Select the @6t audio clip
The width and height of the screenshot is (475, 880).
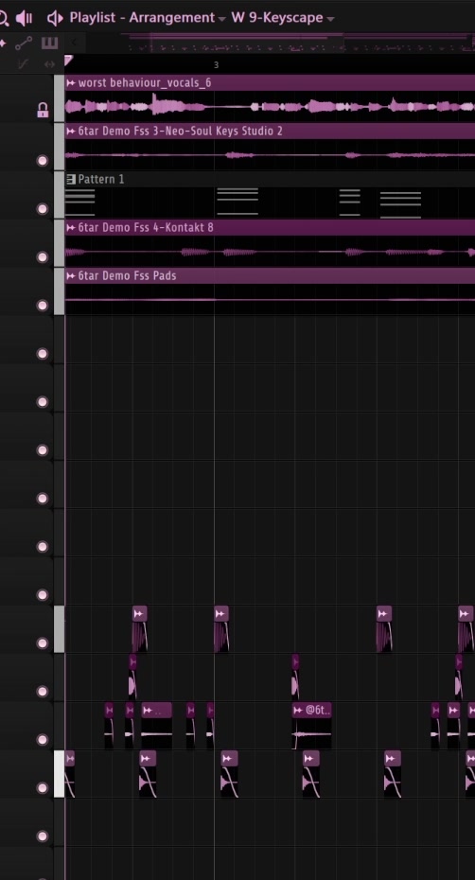(312, 725)
